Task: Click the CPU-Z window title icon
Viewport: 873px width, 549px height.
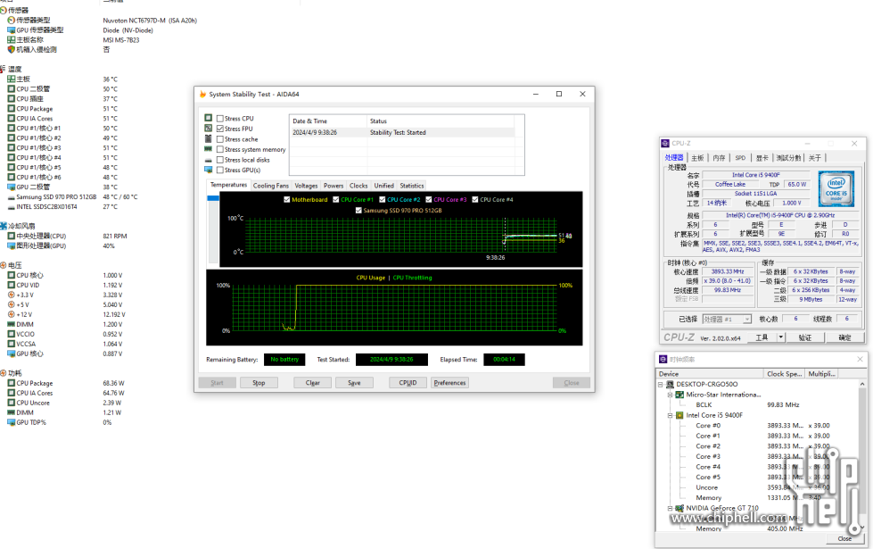Action: click(664, 143)
